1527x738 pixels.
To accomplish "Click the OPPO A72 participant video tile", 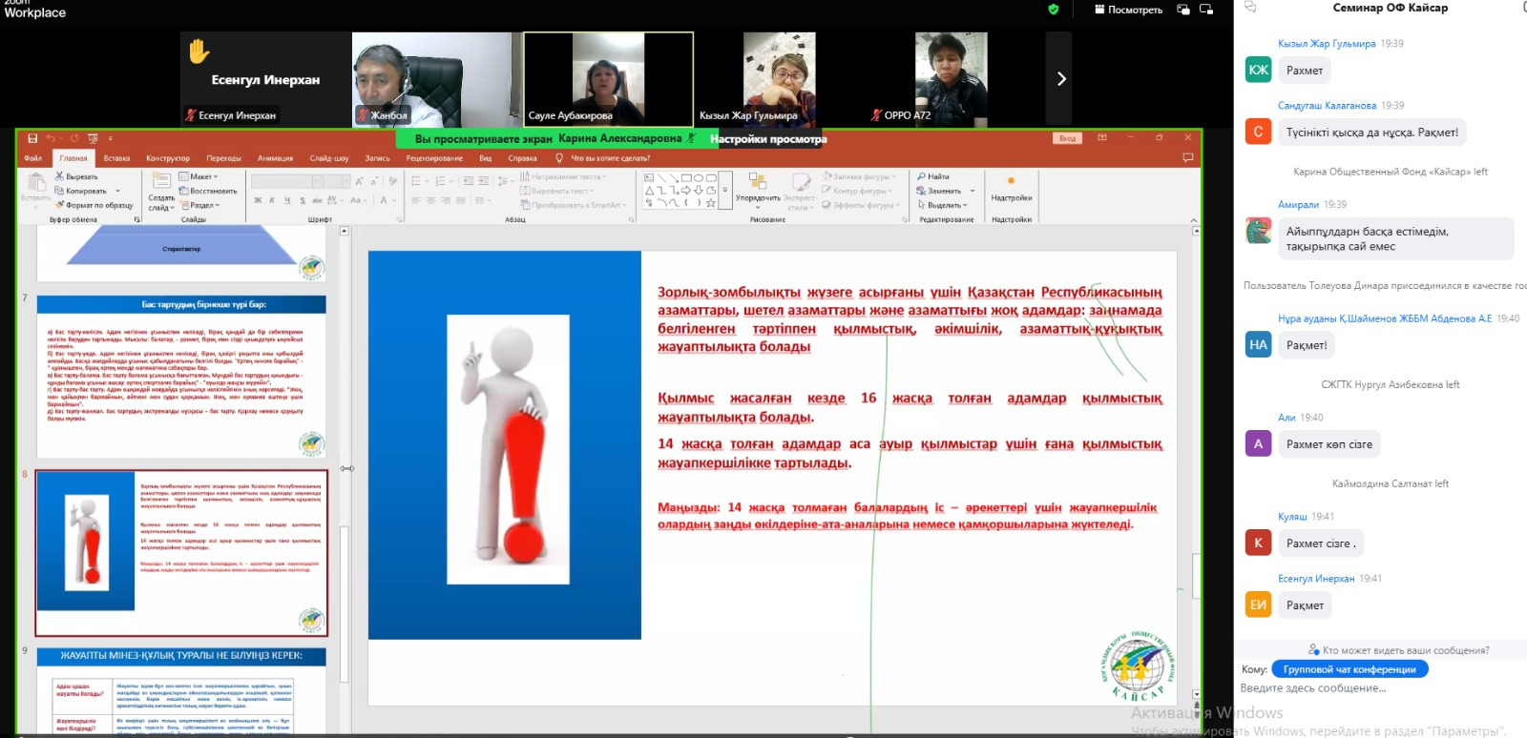I will (x=952, y=79).
